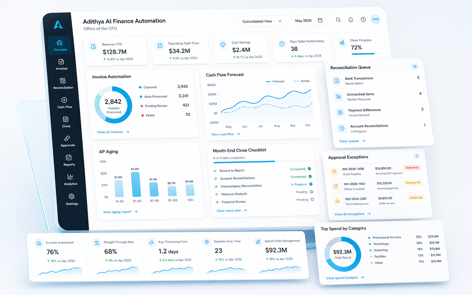Click the Disputes Over Time card icon
The height and width of the screenshot is (295, 472).
coord(207,242)
